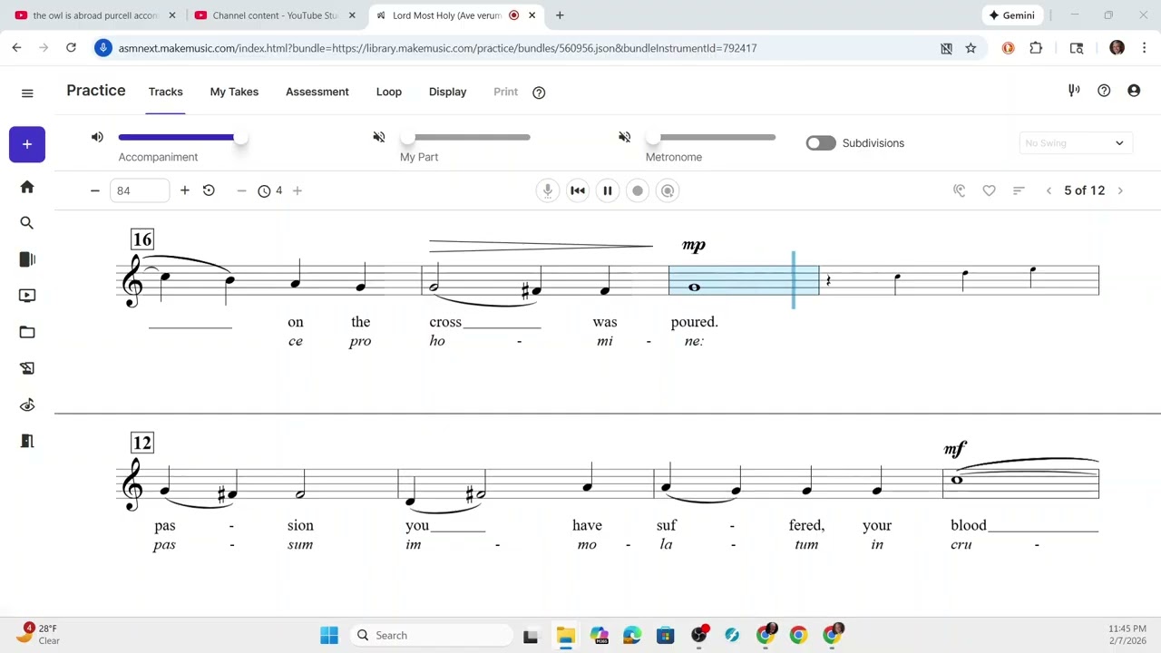The image size is (1161, 653).
Task: Go to Home in the sidebar
Action: (x=27, y=187)
